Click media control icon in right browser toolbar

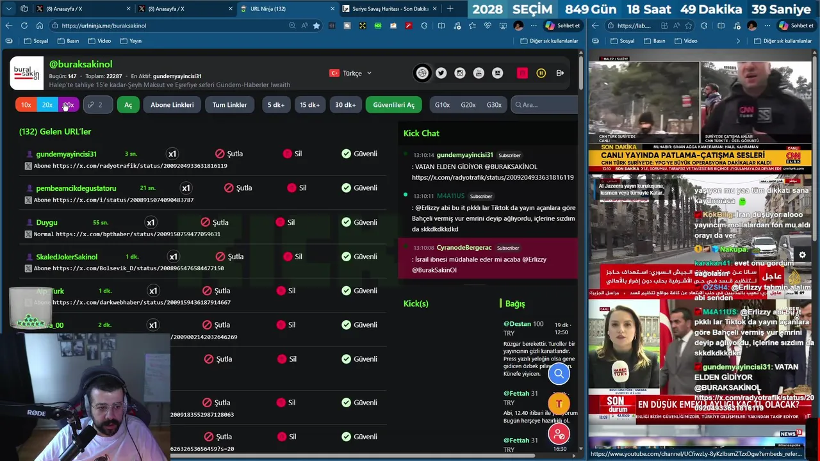(x=736, y=26)
